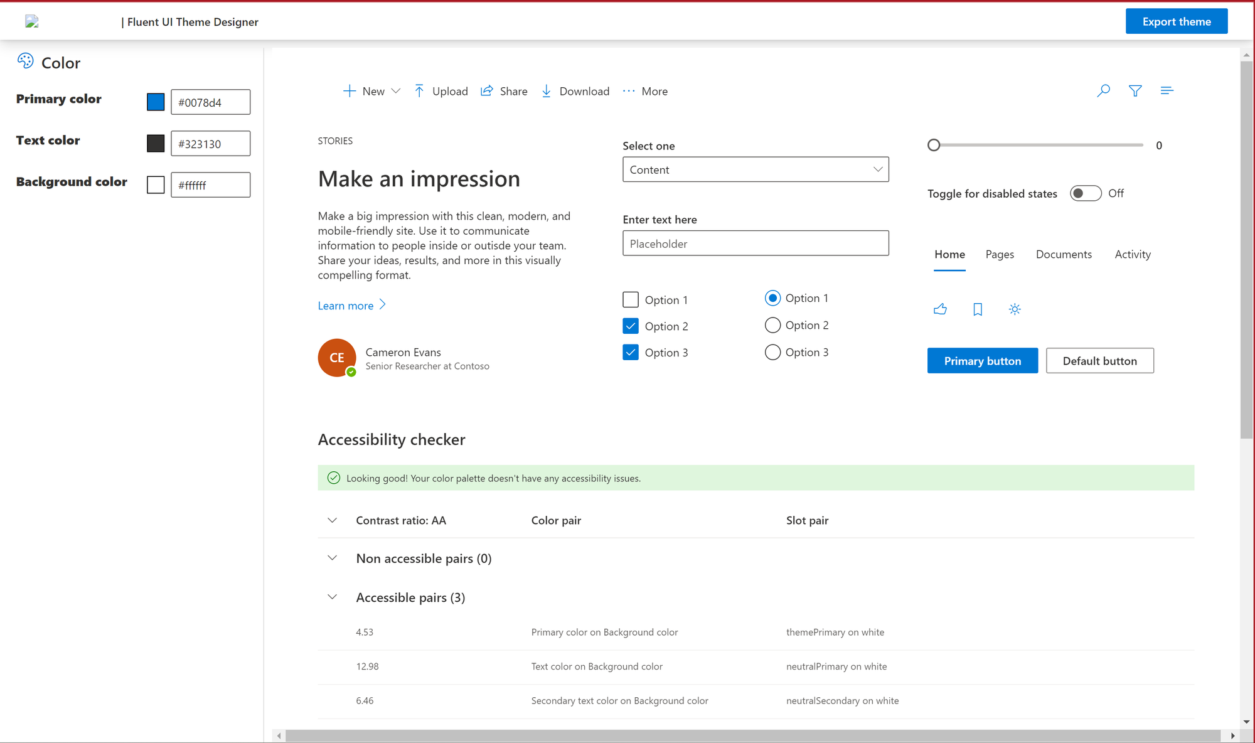Click the search icon
The image size is (1255, 743).
tap(1104, 90)
